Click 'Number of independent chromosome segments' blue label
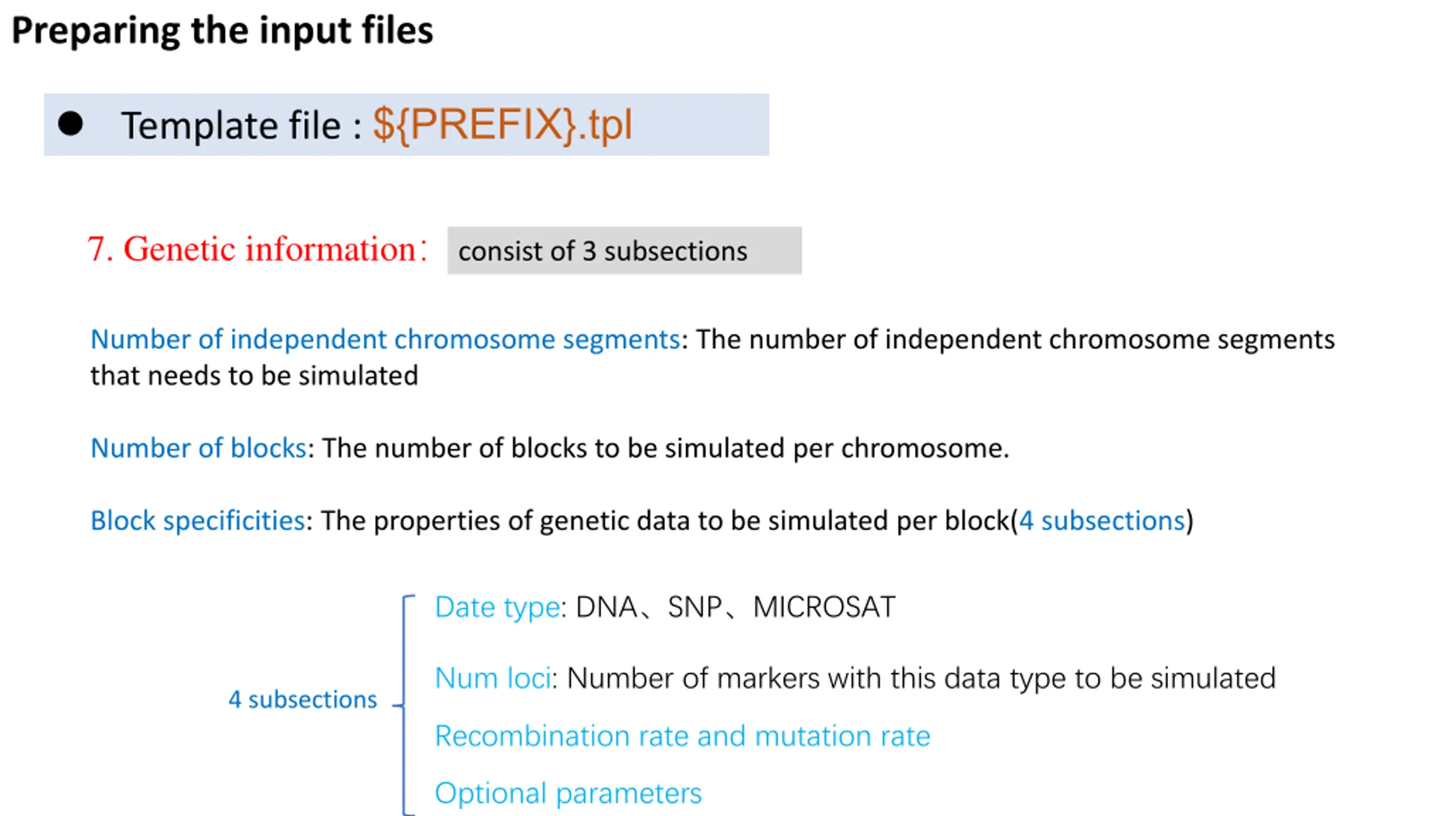Image resolution: width=1451 pixels, height=816 pixels. point(385,339)
